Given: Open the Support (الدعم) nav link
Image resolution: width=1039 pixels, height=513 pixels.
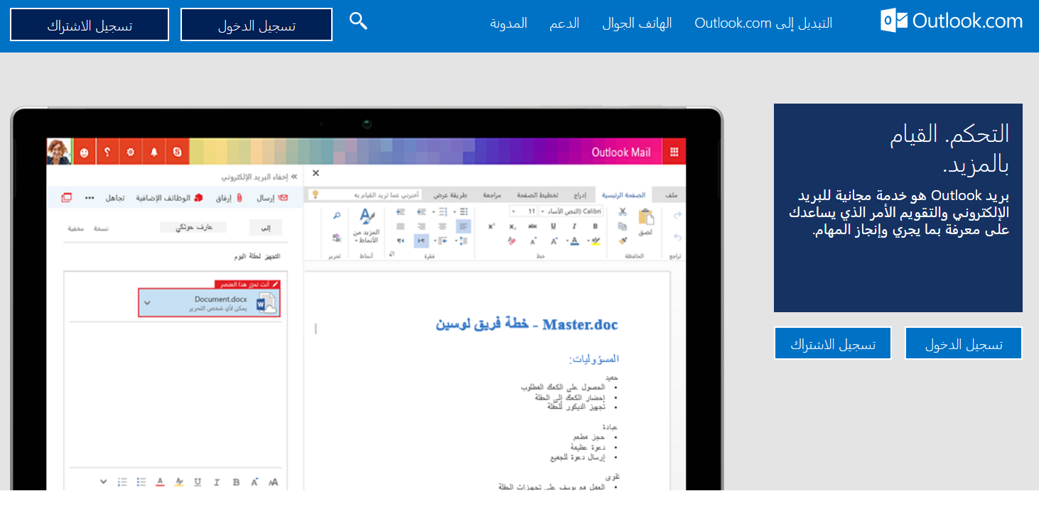Looking at the screenshot, I should (x=564, y=23).
